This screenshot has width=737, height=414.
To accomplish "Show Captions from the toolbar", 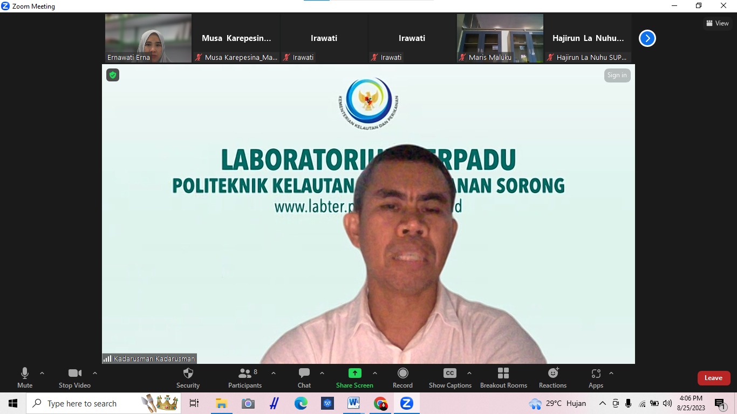I will pos(450,378).
